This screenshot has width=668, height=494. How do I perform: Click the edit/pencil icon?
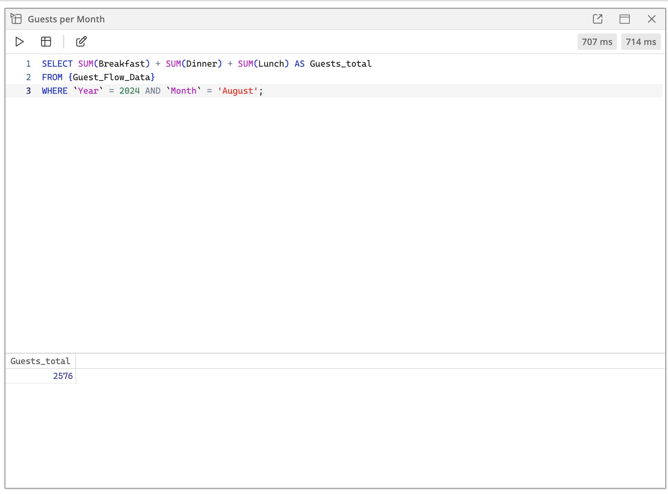tap(81, 42)
